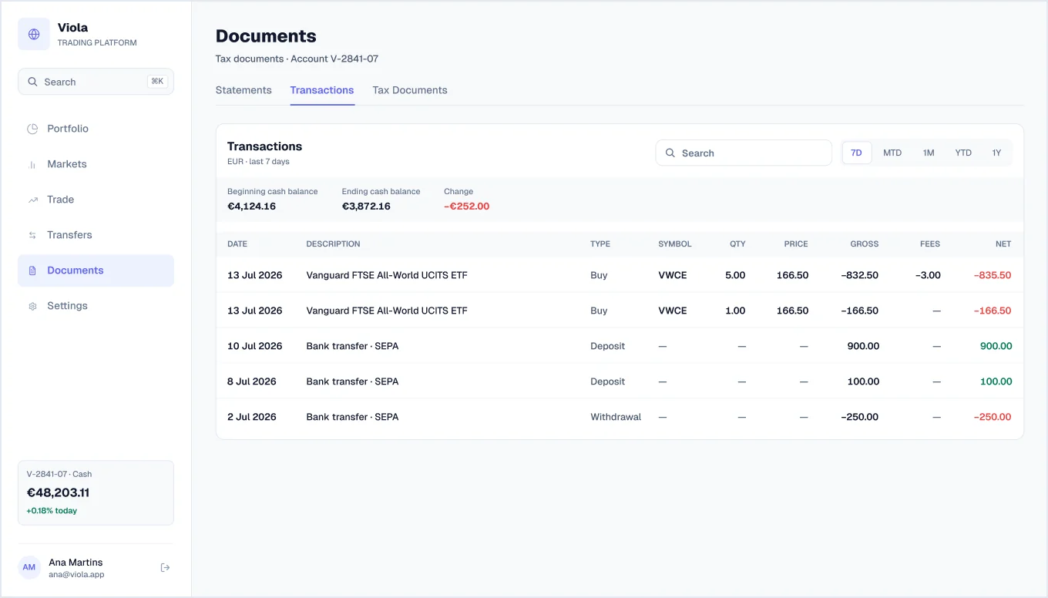
Task: Click the log out icon beside Ana Martins
Action: [x=165, y=568]
